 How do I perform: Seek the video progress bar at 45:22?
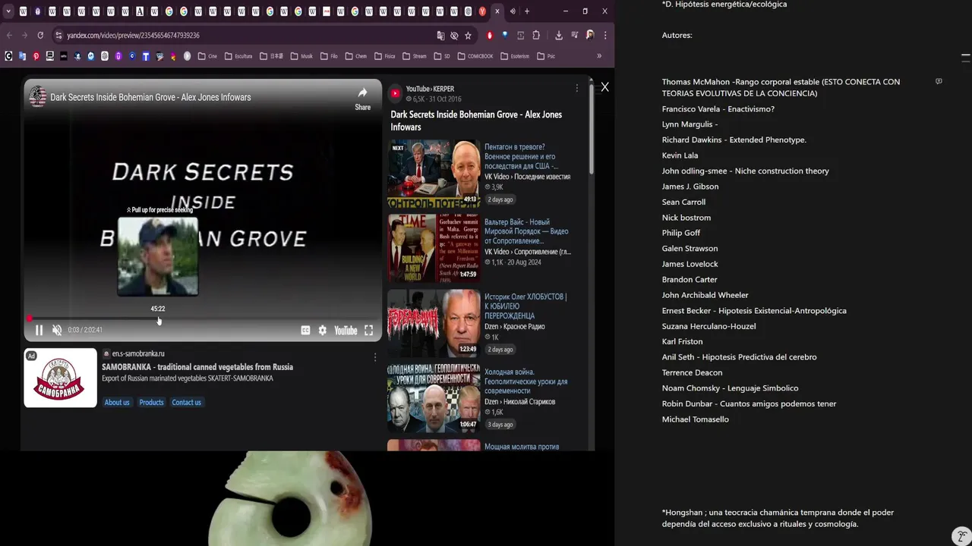pyautogui.click(x=158, y=319)
